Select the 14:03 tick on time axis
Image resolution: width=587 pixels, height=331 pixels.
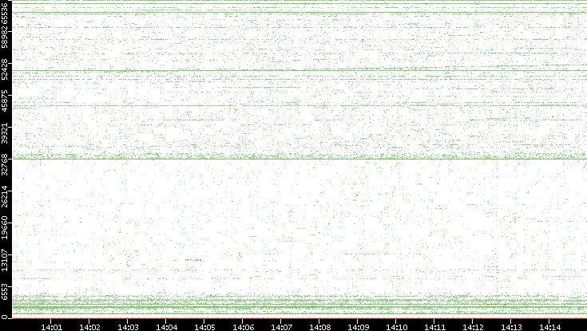128,326
